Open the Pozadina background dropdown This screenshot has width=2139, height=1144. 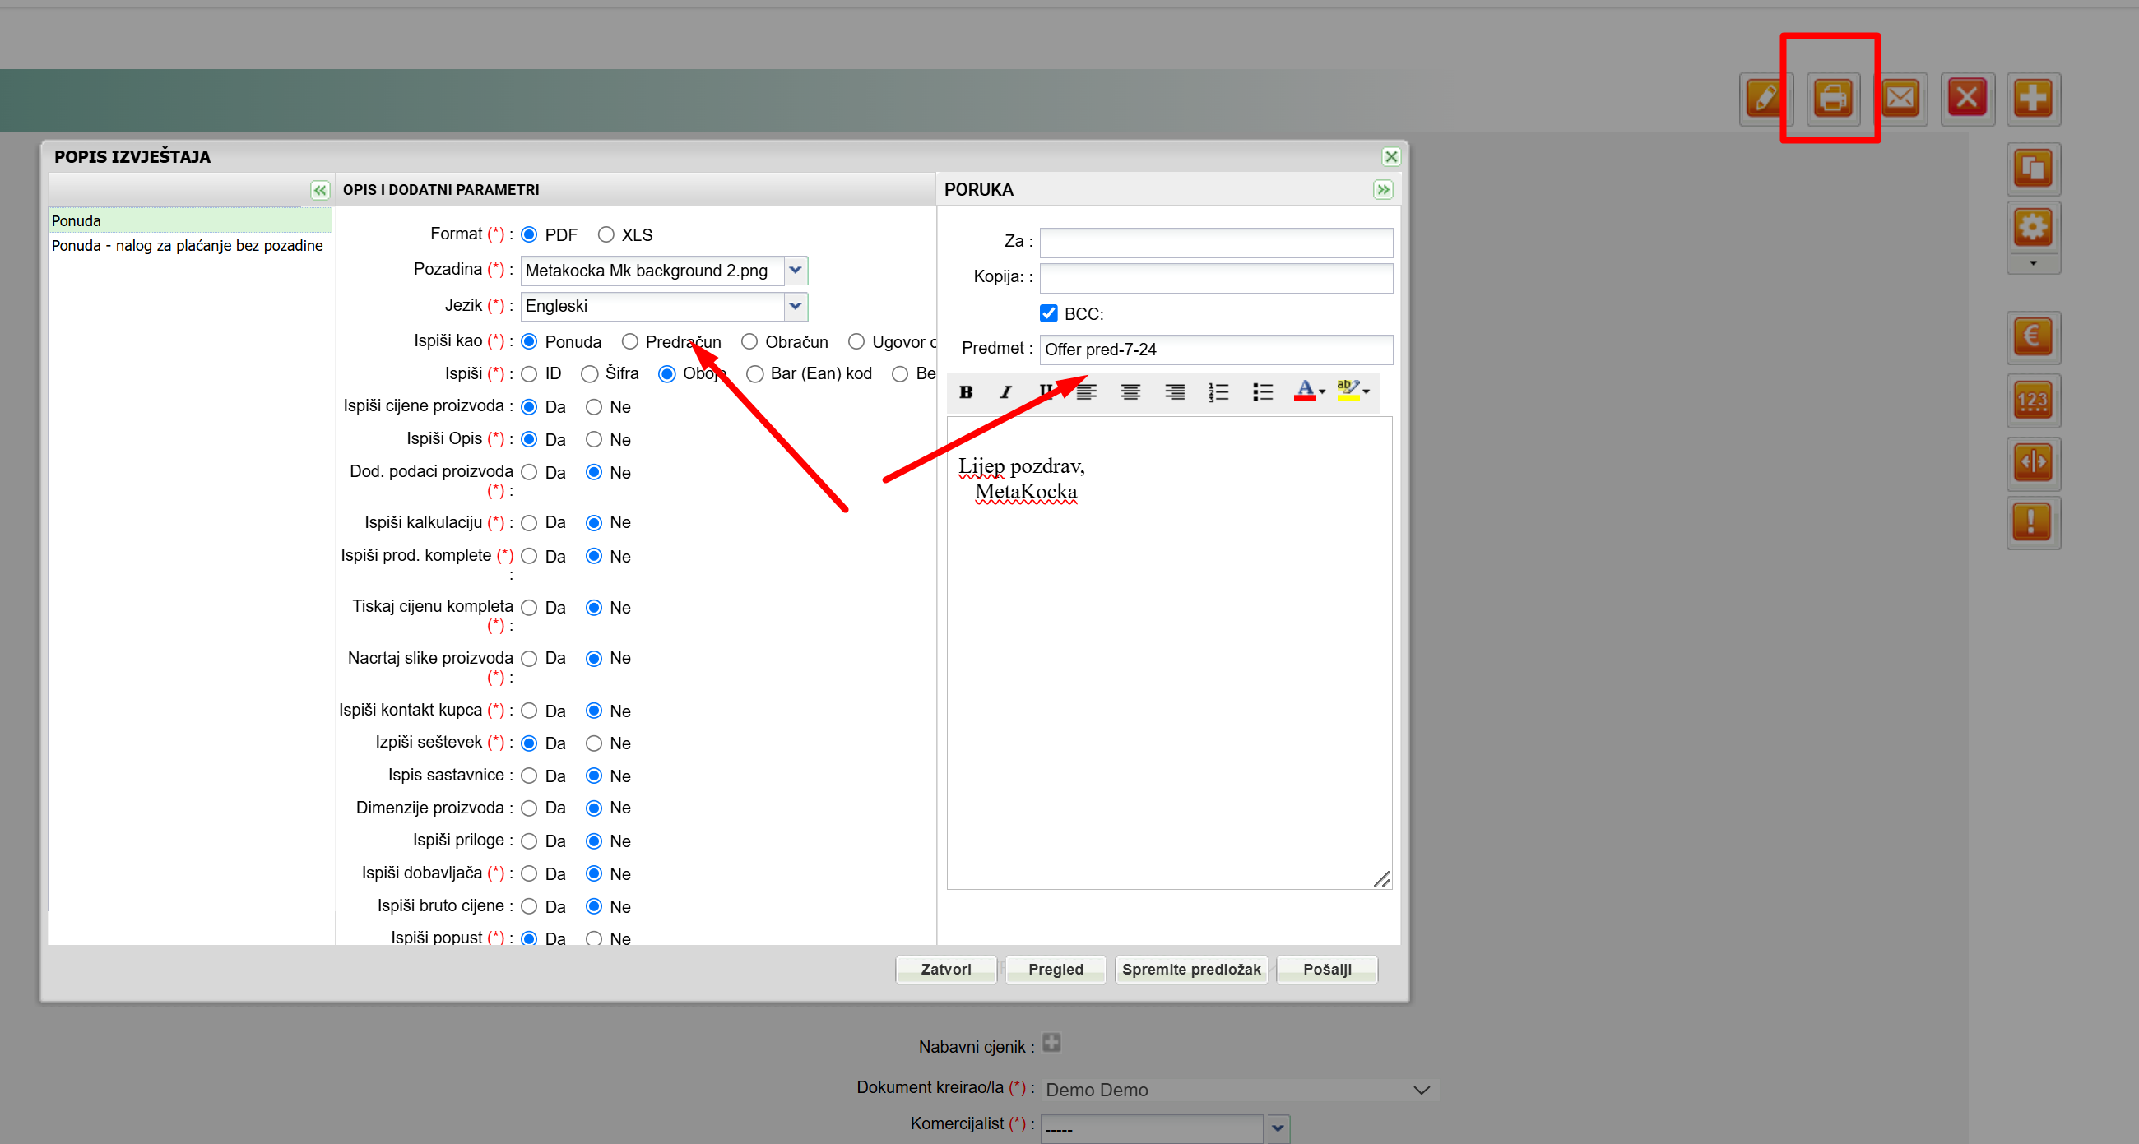click(795, 270)
